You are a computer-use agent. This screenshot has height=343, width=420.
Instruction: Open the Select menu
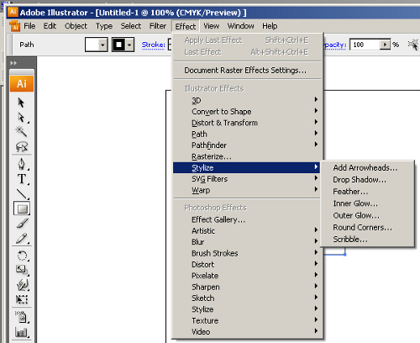tap(131, 26)
